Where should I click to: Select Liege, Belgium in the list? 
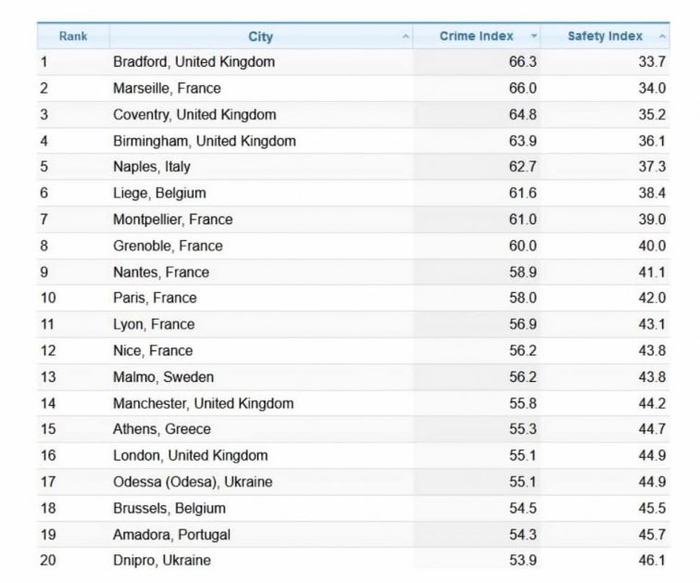pyautogui.click(x=159, y=193)
